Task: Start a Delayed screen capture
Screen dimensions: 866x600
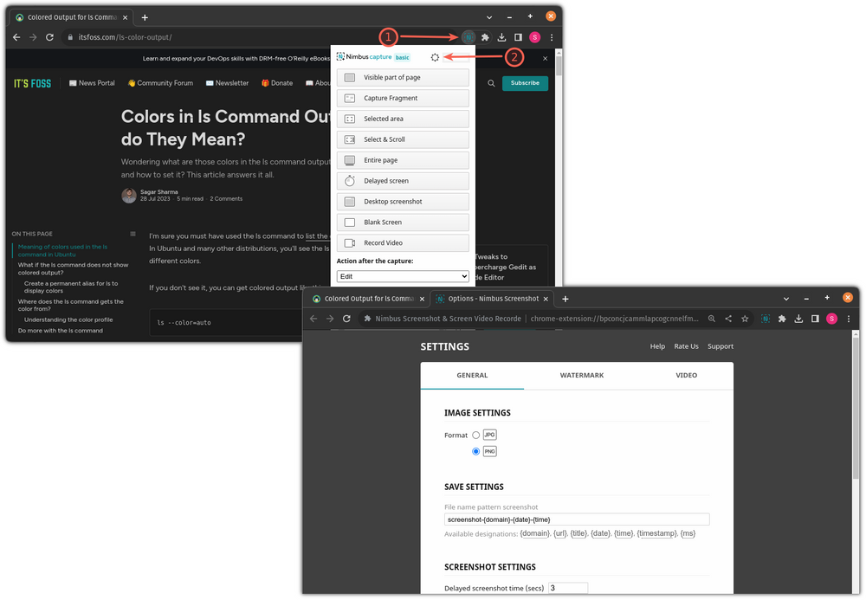Action: [402, 180]
